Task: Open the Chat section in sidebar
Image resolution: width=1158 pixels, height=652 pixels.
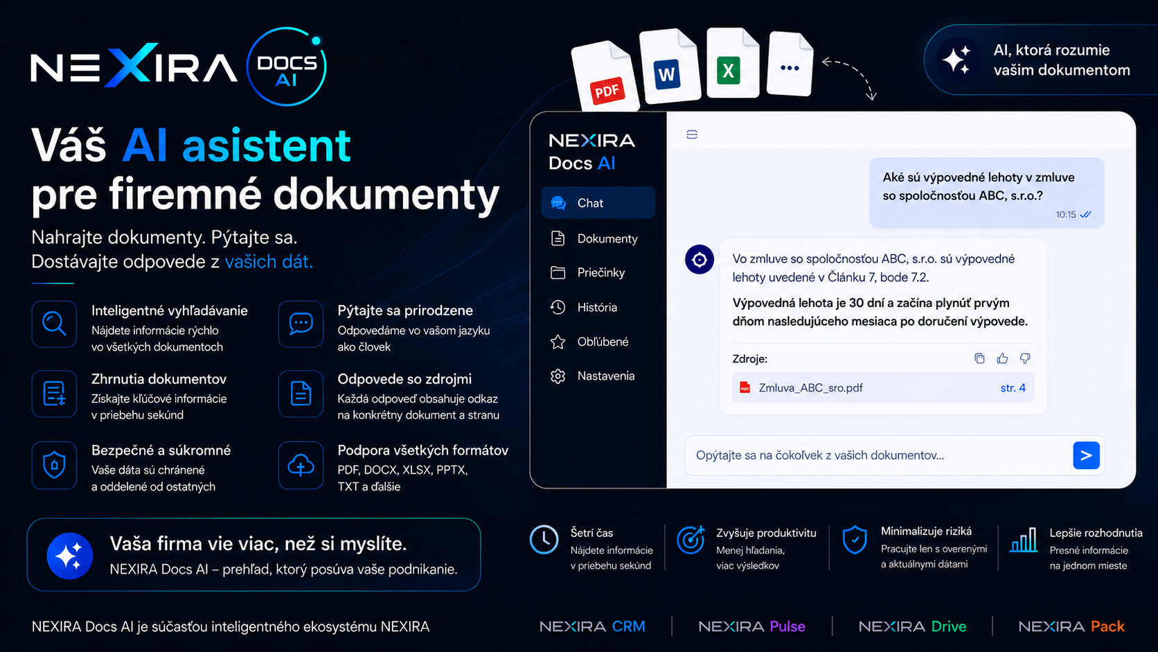Action: pyautogui.click(x=598, y=203)
